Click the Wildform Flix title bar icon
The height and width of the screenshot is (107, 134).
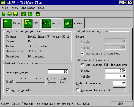click(3, 2)
